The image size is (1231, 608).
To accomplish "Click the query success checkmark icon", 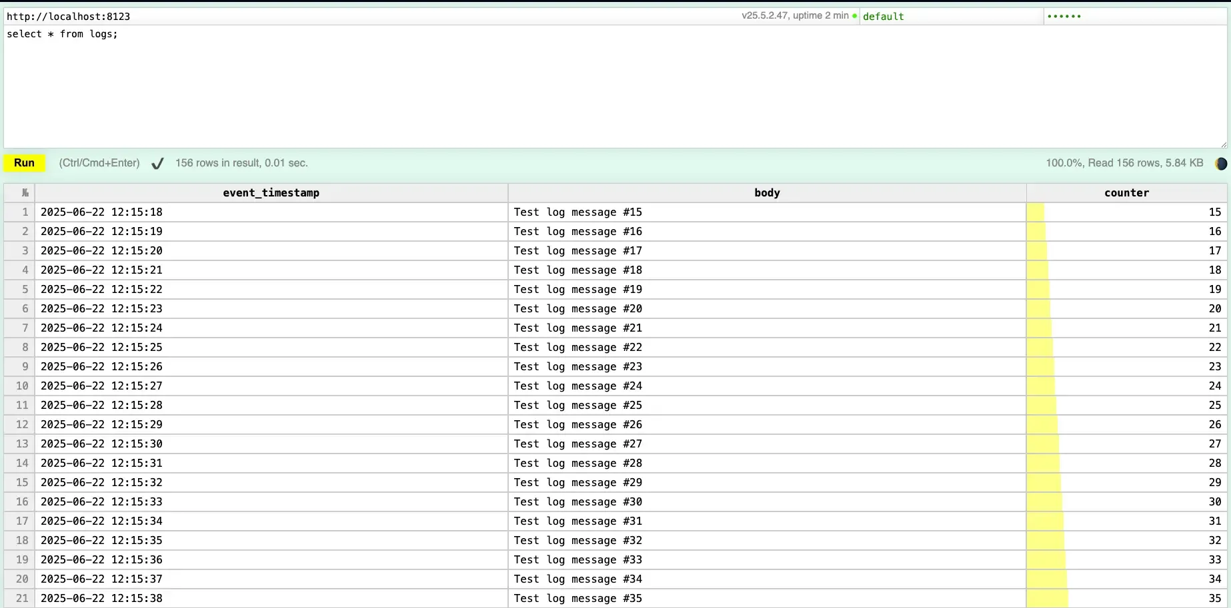I will tap(157, 163).
